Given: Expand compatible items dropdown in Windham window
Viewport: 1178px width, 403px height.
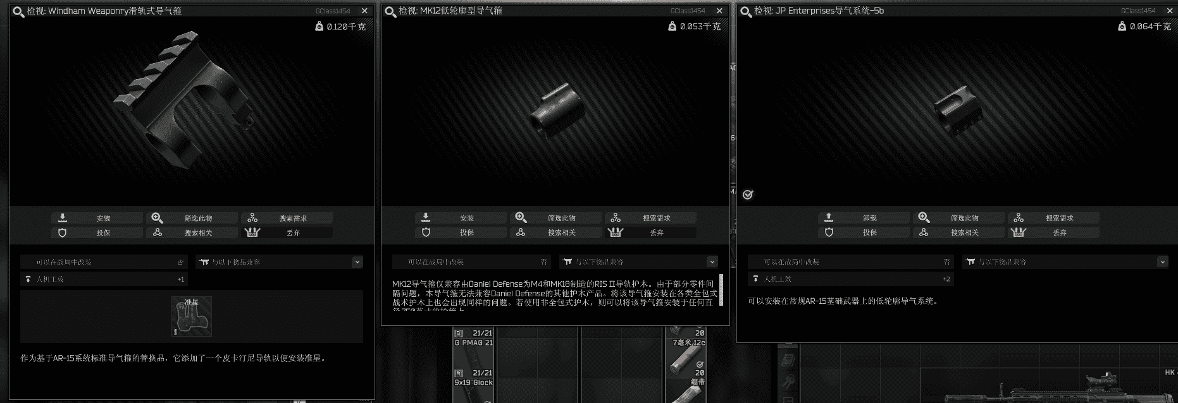Looking at the screenshot, I should click(x=357, y=262).
